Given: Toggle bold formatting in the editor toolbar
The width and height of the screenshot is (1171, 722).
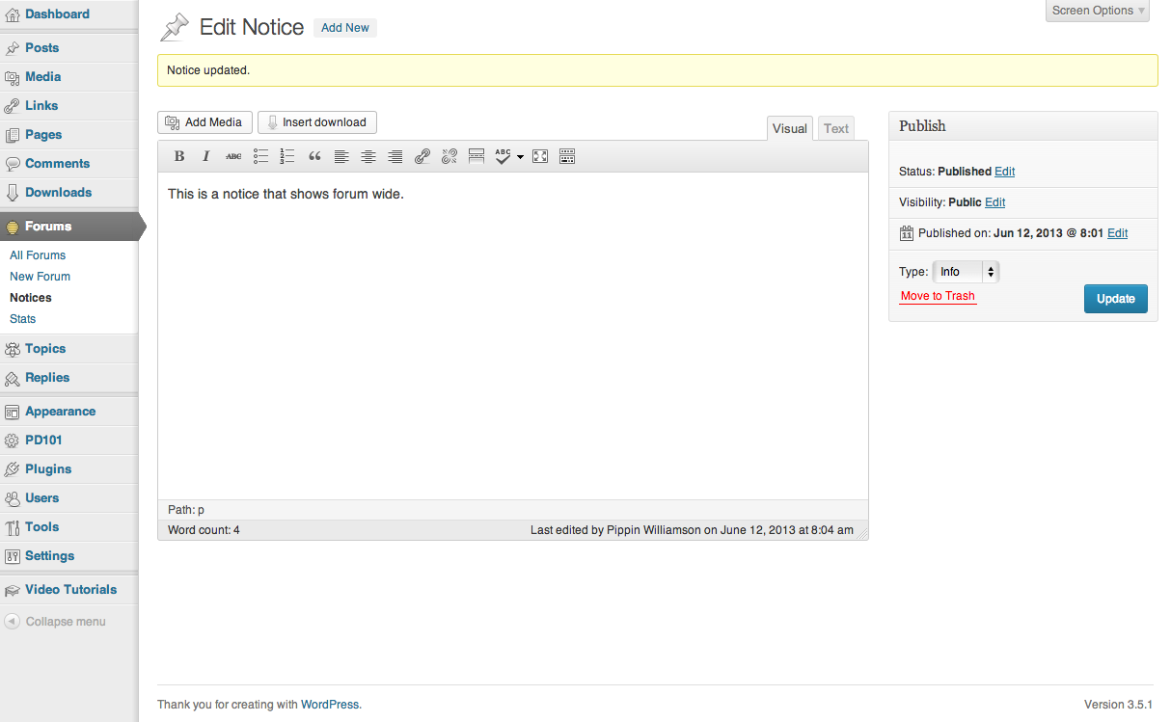Looking at the screenshot, I should [x=179, y=156].
